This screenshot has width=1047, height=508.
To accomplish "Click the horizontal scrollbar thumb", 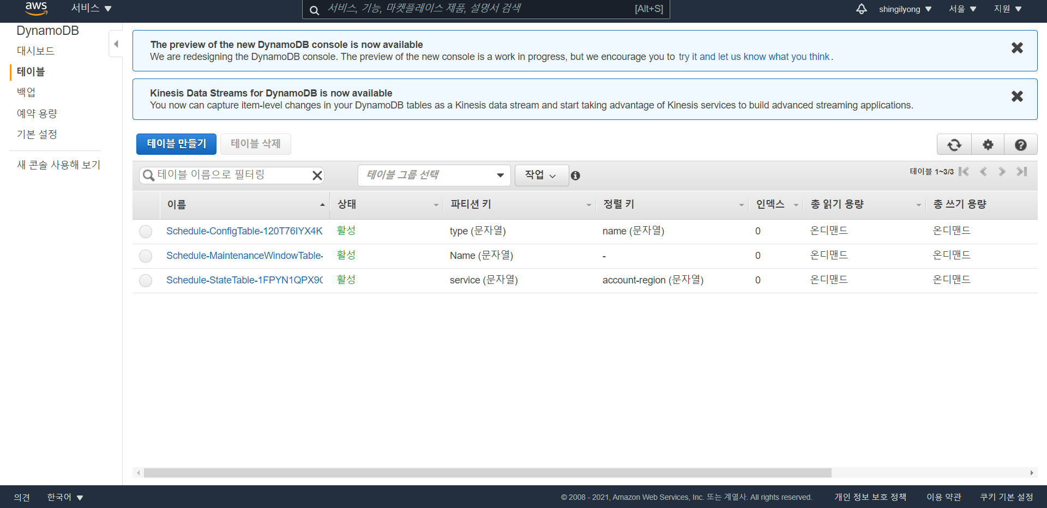I will (487, 473).
